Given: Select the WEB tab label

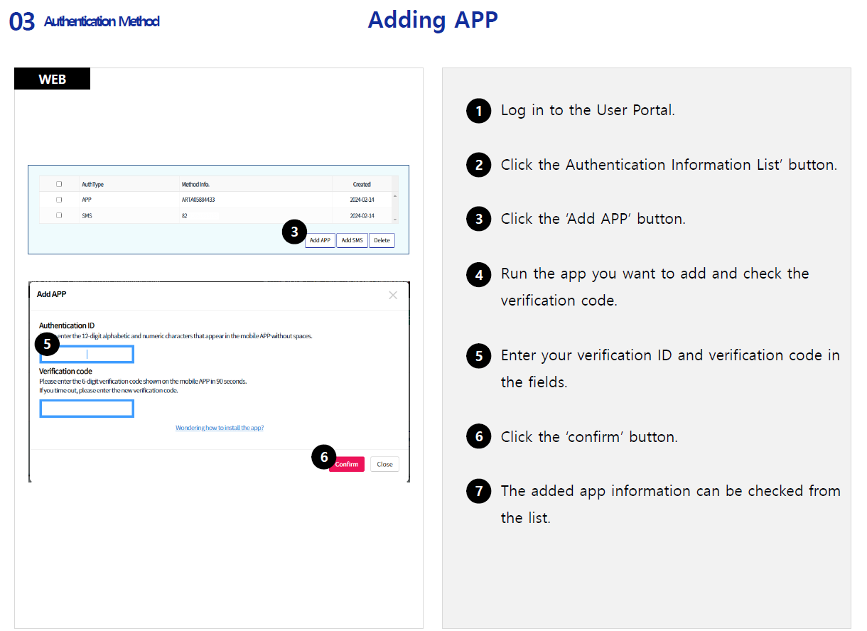Looking at the screenshot, I should [x=53, y=79].
